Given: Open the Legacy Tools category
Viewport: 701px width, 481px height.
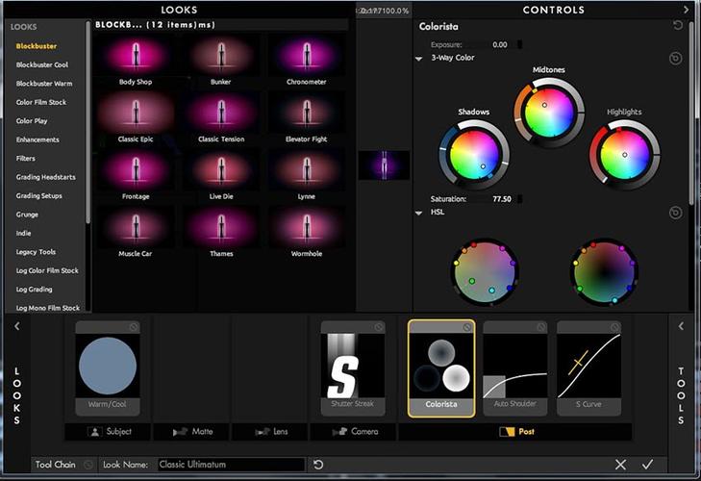Looking at the screenshot, I should pos(36,252).
